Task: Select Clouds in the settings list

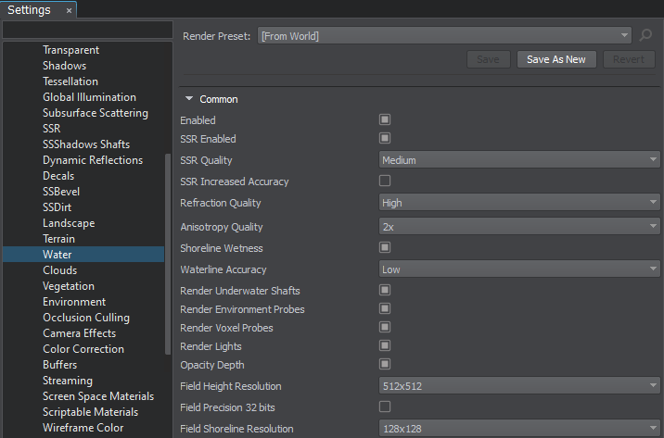Action: (59, 270)
